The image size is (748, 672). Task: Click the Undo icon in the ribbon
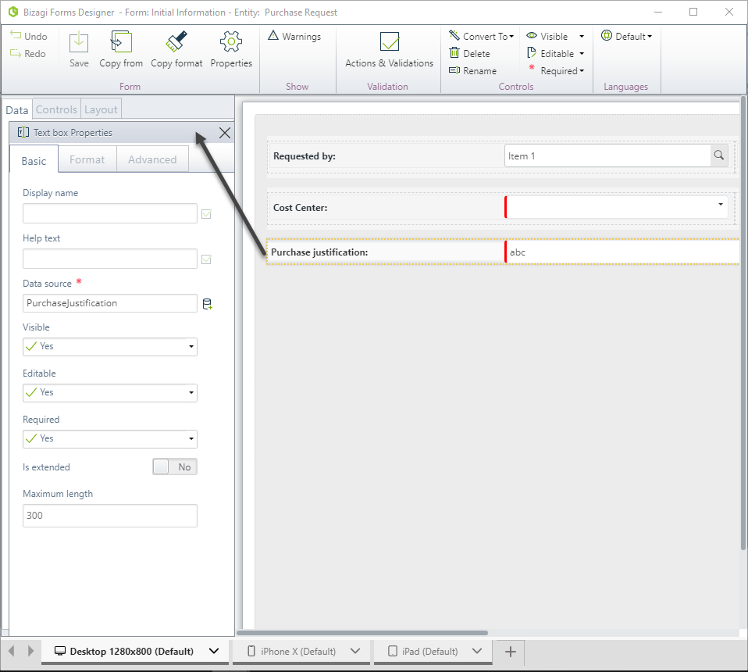(x=16, y=36)
